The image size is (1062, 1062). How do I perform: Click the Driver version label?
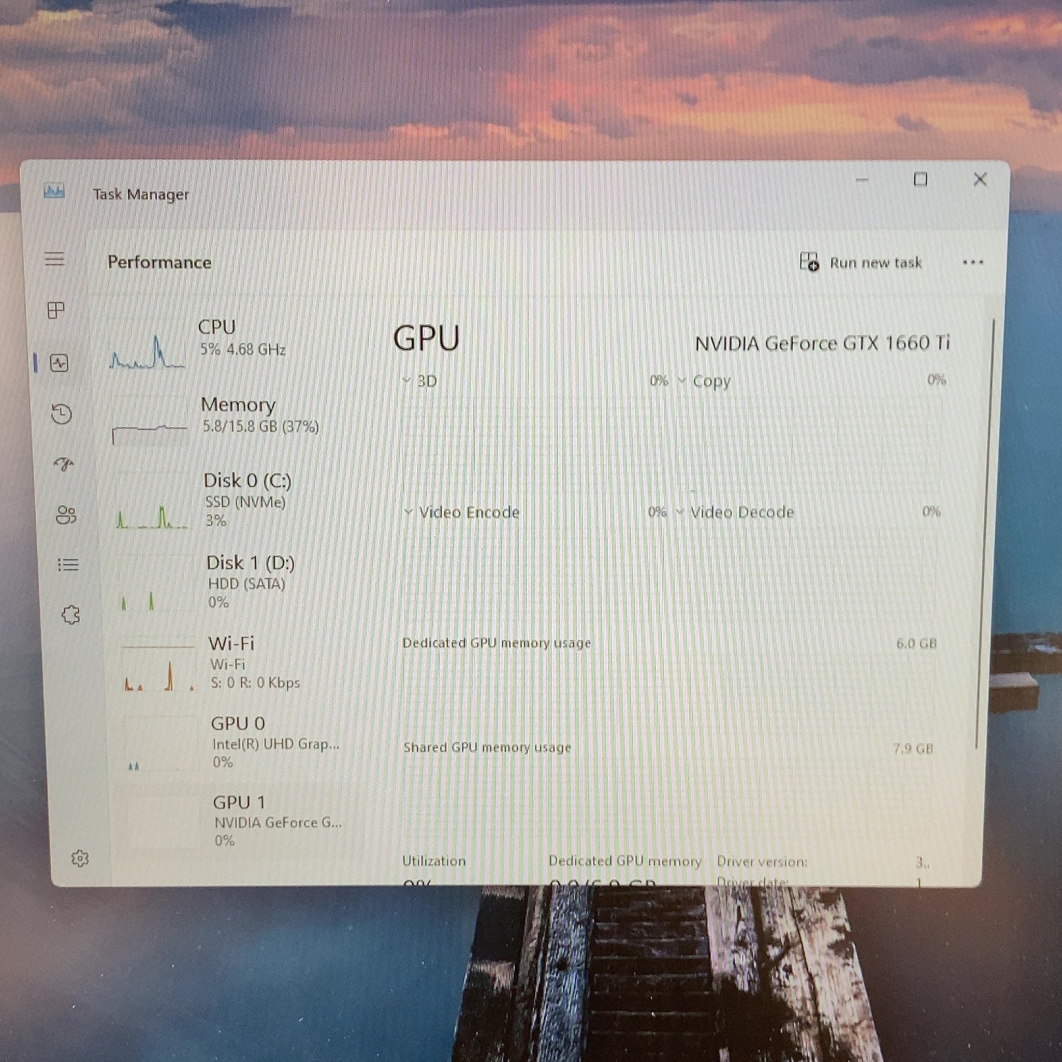(x=762, y=862)
